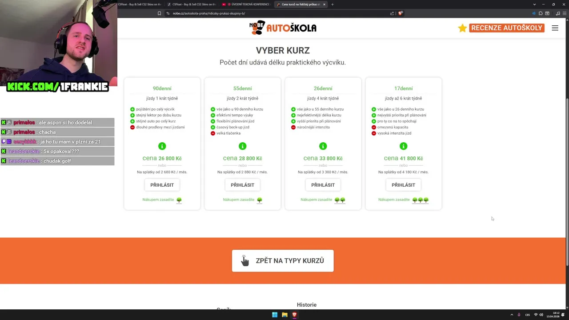569x320 pixels.
Task: Click Přihlásit under the 33 800 Kč course
Action: [x=323, y=185]
